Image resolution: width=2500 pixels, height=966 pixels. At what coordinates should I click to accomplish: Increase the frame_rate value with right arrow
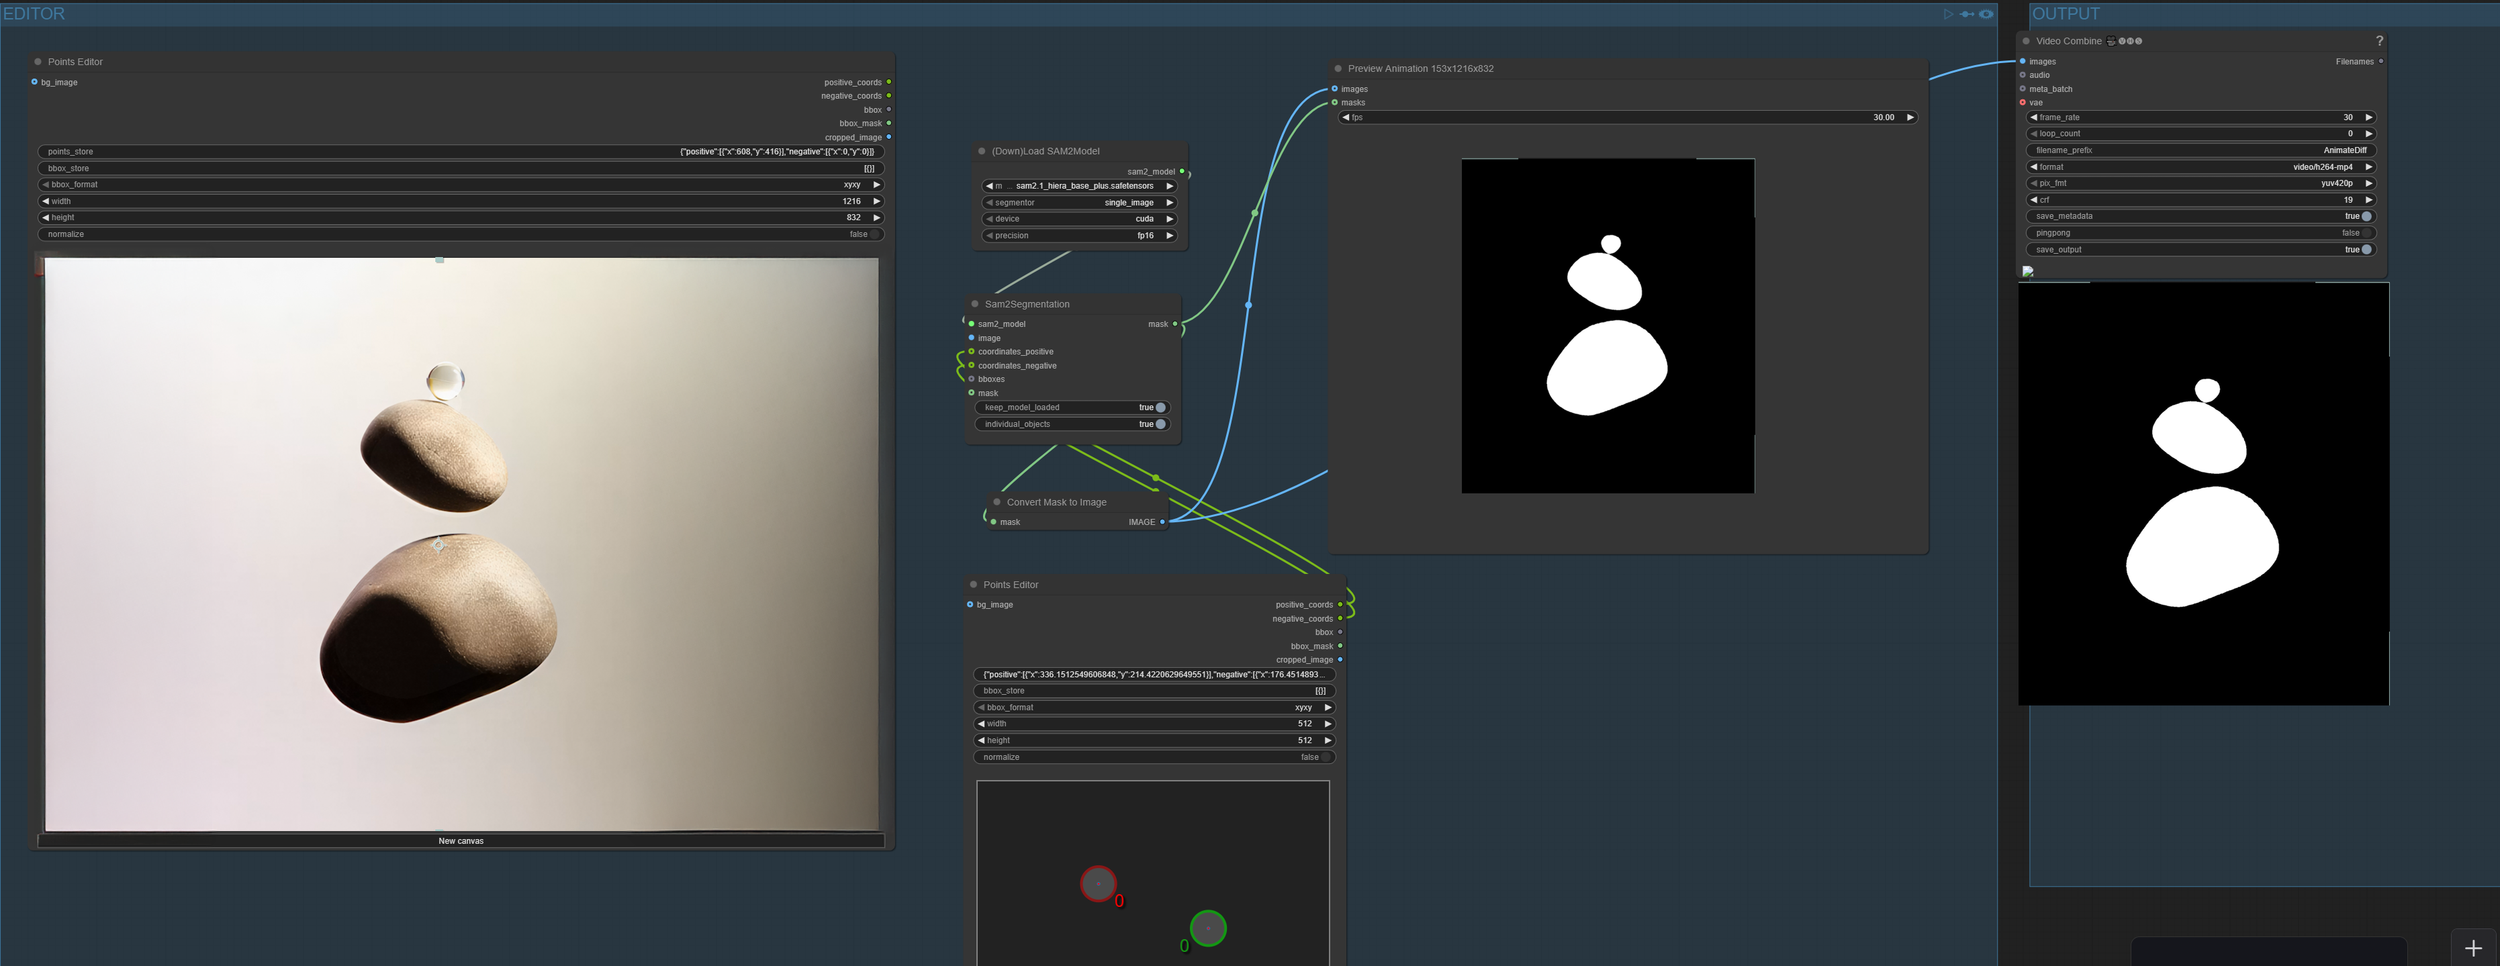(x=2368, y=117)
